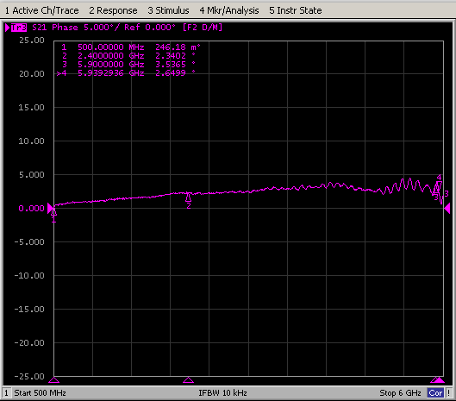
Task: Open the Active Ch/Trace menu
Action: [x=42, y=10]
